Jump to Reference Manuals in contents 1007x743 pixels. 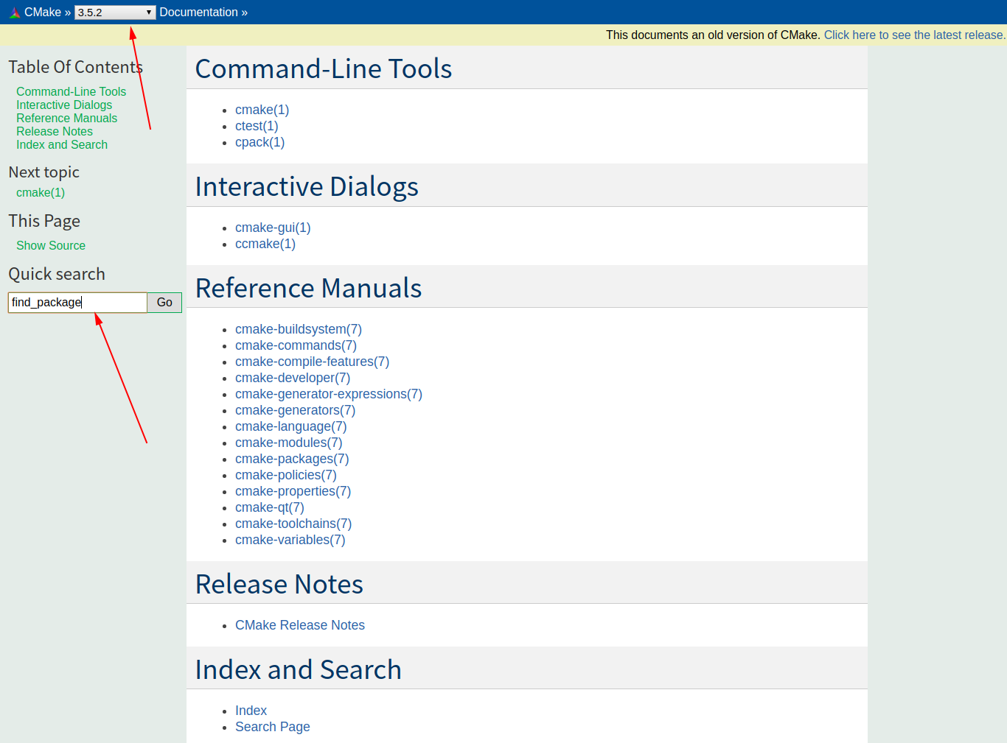pyautogui.click(x=67, y=118)
